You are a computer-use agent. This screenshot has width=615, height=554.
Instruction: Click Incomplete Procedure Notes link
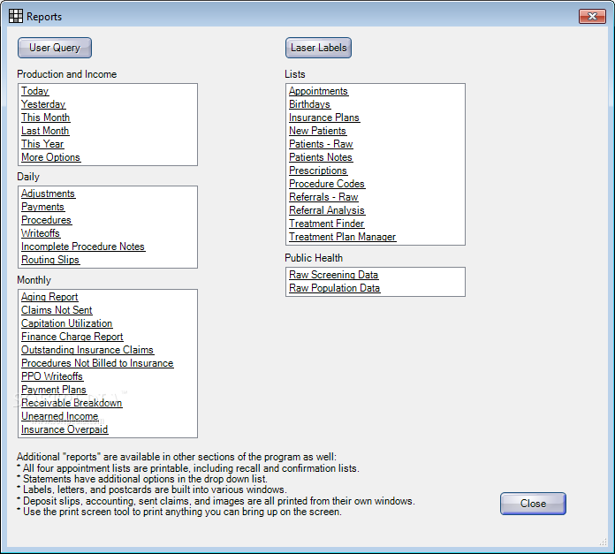(83, 247)
